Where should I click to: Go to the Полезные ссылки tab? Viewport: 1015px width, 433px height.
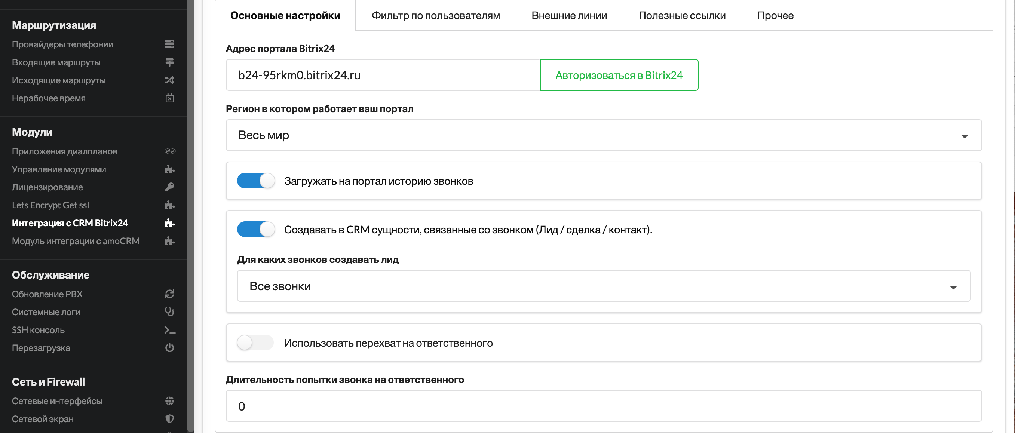[682, 15]
